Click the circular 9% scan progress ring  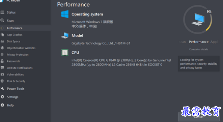coord(198,20)
